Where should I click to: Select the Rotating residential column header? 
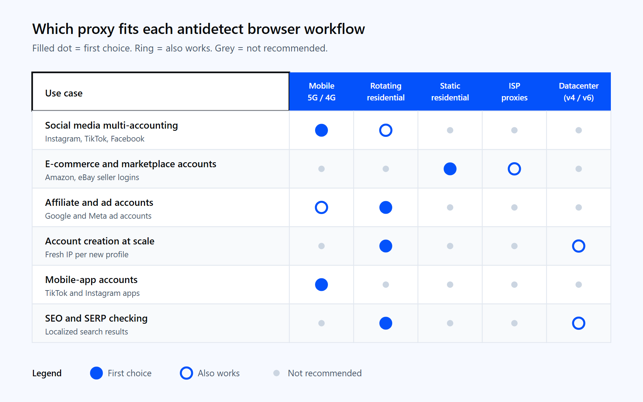tap(386, 91)
